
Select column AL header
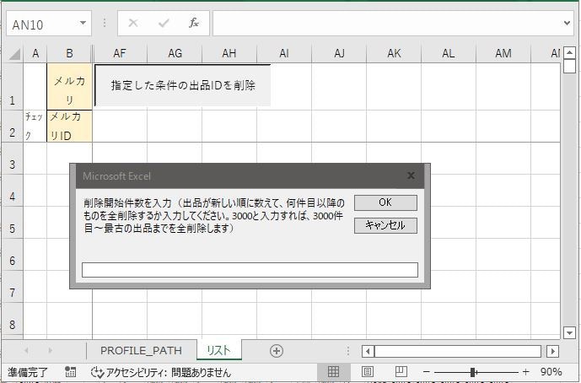click(x=449, y=54)
